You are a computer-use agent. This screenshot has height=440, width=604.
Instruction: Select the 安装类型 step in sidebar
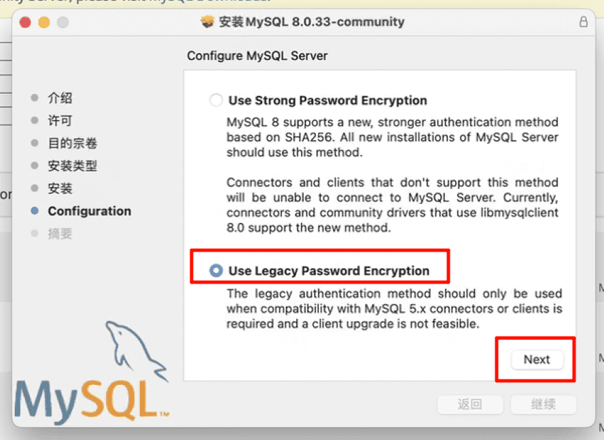click(x=72, y=166)
